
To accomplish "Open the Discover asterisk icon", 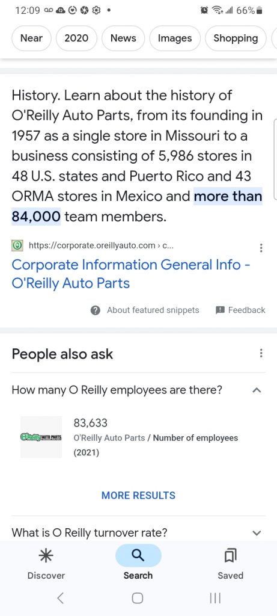I will coord(46,555).
